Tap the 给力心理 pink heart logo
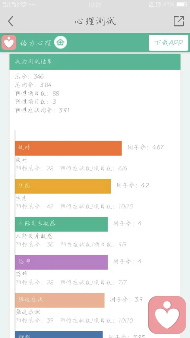190x338 pixels. point(9,42)
